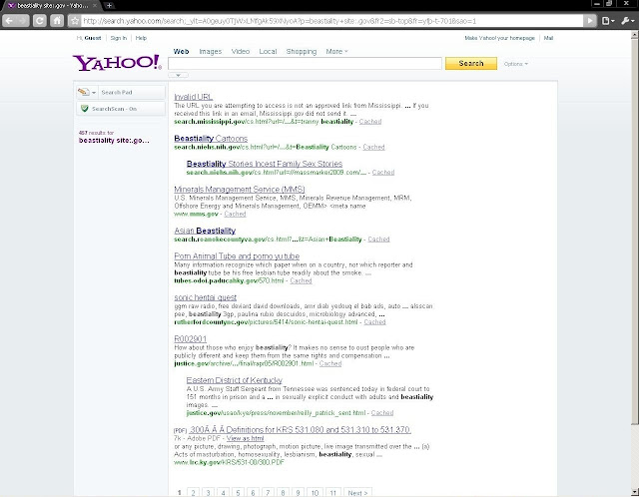Click the Yahoo! logo

click(x=117, y=62)
